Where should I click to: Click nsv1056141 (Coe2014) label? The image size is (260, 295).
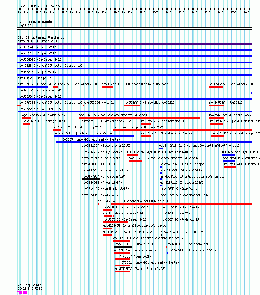[35, 84]
